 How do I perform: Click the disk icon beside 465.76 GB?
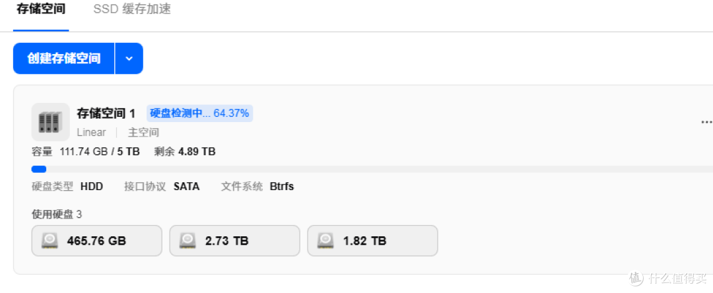pos(50,241)
